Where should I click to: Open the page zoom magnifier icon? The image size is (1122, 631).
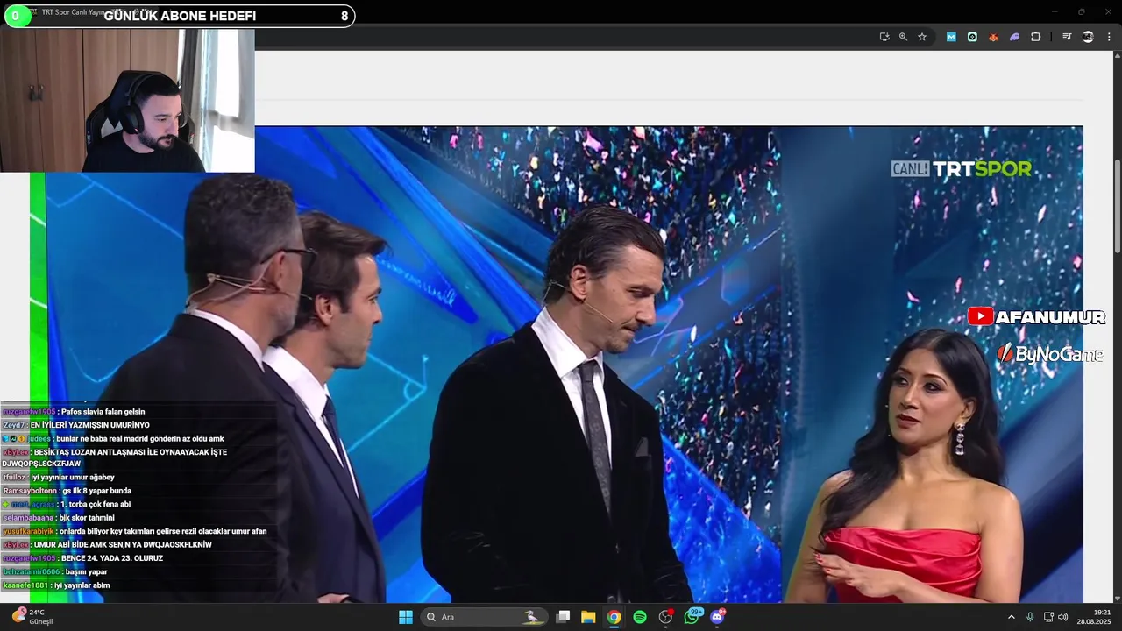click(903, 37)
